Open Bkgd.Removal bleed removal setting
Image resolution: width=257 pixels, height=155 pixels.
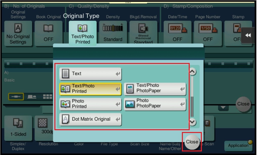143,33
